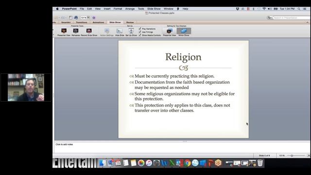Open iTunes from the Dock
The image size is (311, 175).
(149, 163)
